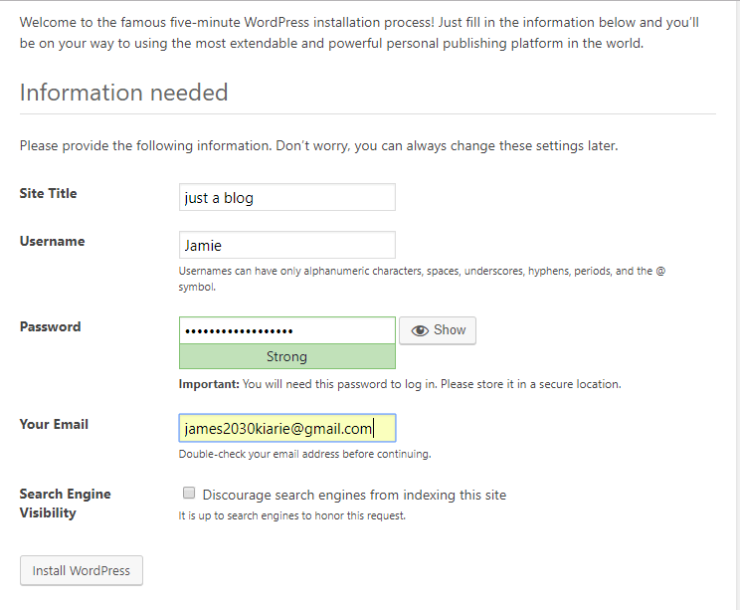
Task: Click the Search Engine Visibility label
Action: [x=65, y=504]
